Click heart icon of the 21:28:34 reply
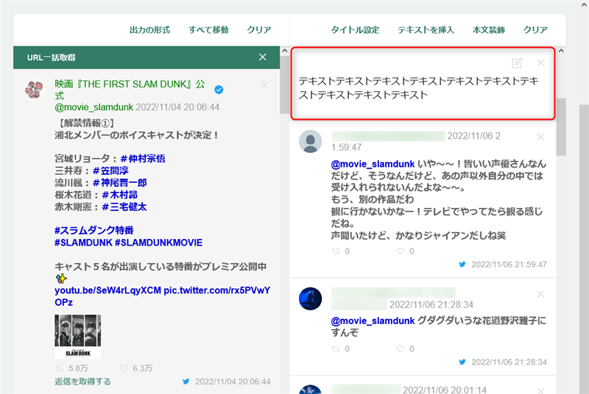 click(x=401, y=348)
